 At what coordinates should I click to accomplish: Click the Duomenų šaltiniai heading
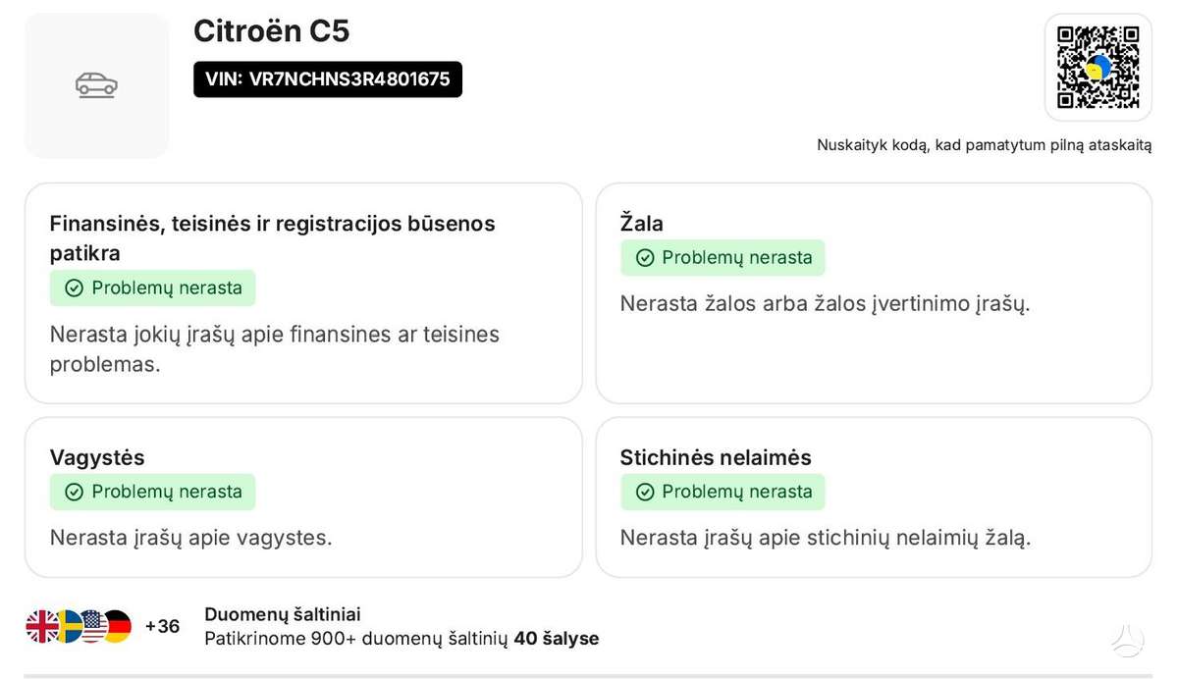283,614
